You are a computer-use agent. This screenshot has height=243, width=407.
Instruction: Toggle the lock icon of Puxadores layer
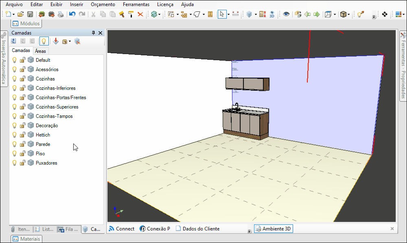click(22, 163)
